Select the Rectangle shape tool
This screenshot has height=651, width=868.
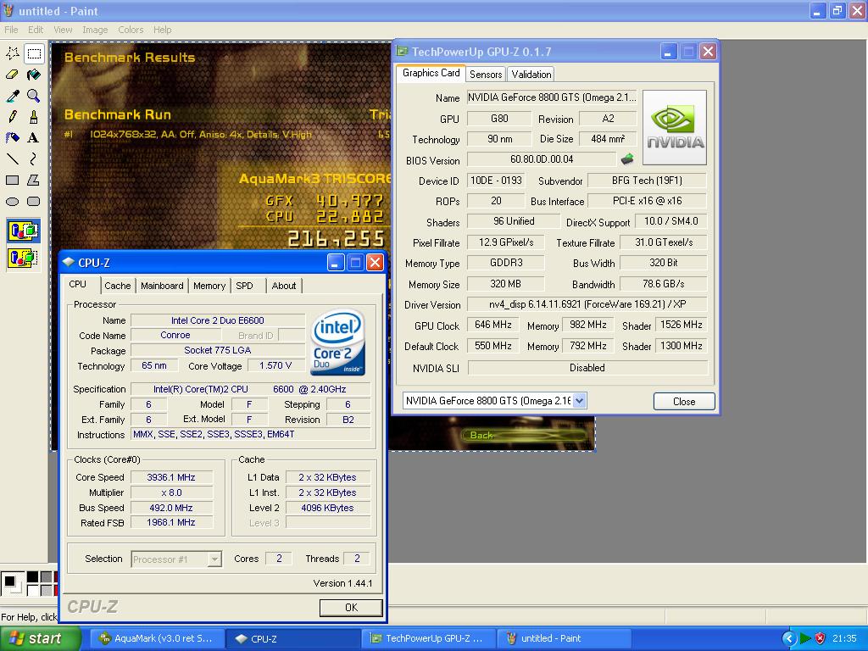(13, 180)
